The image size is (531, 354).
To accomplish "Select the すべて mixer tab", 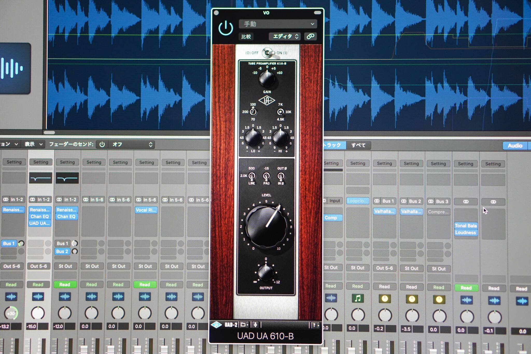I will (358, 145).
